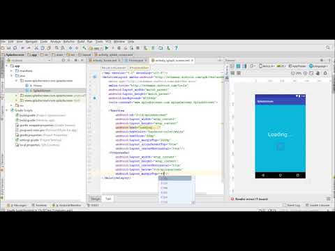Switch to the Design tab below editor

[x=96, y=199]
